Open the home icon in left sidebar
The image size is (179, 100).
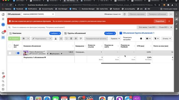point(3,14)
